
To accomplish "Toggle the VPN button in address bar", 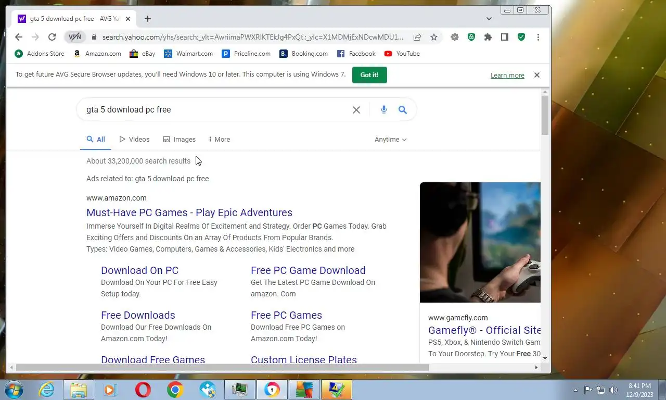I will (75, 37).
